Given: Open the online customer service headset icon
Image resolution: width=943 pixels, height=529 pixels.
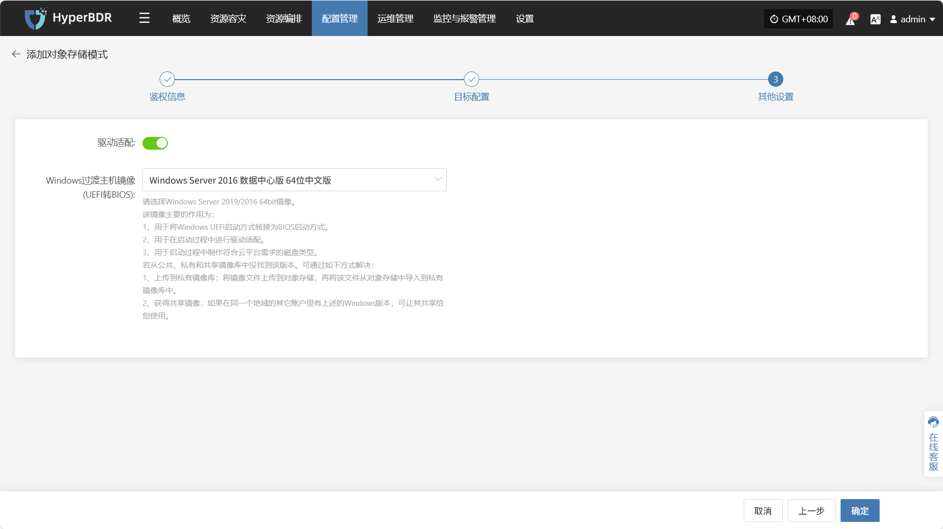Looking at the screenshot, I should click(x=933, y=422).
